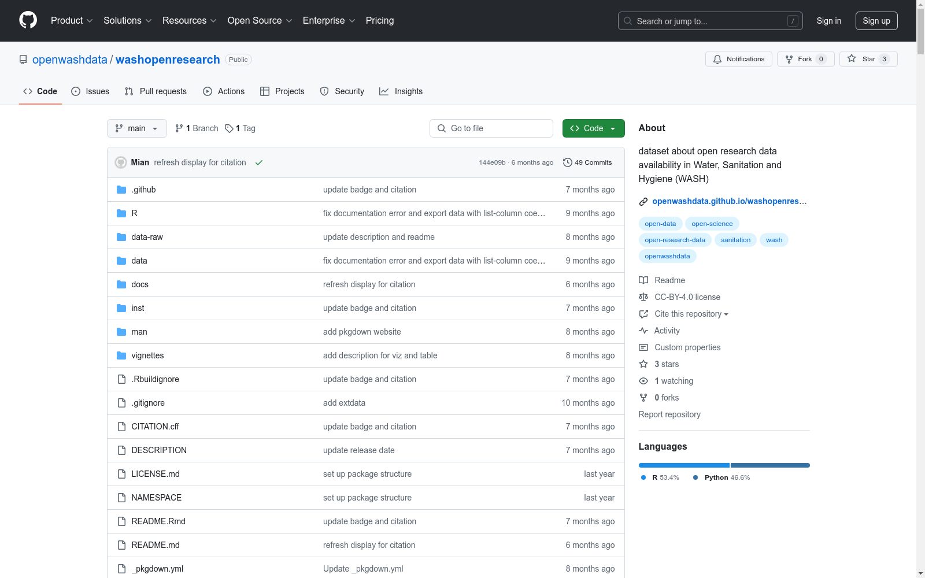
Task: Open the main branch selector dropdown
Action: (x=137, y=128)
